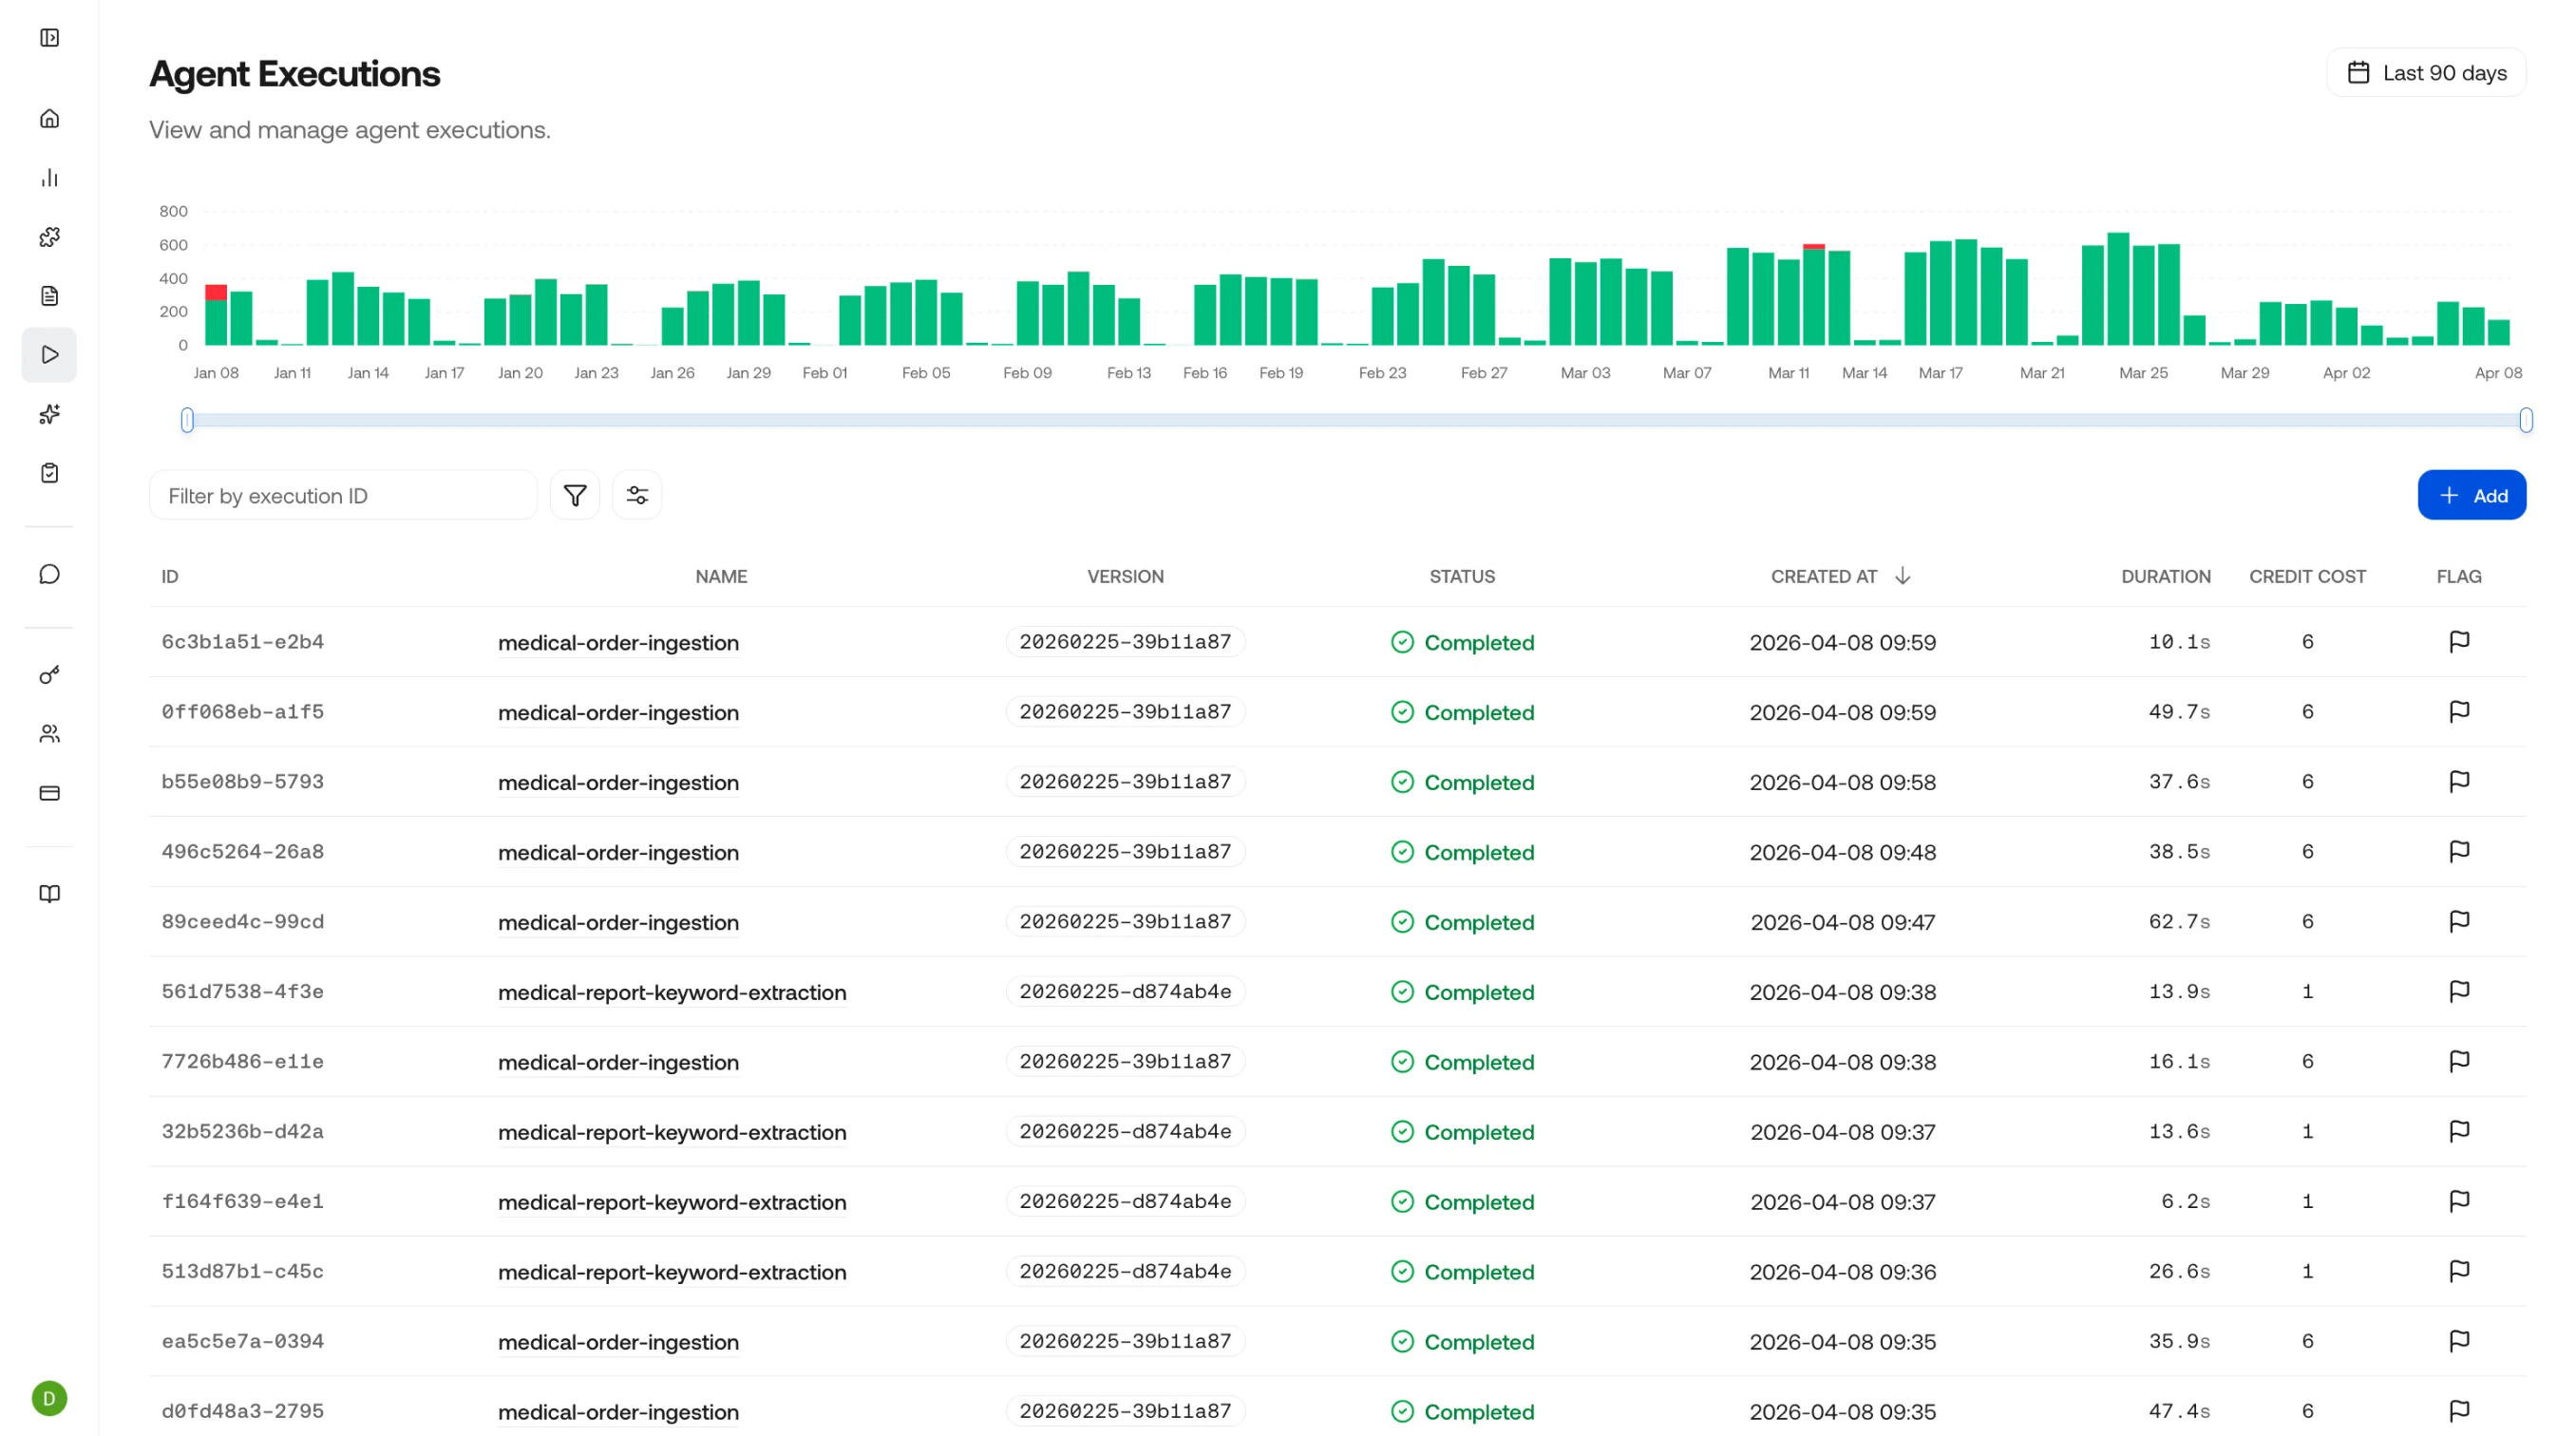Flag execution 513d87b1-c45c

pyautogui.click(x=2459, y=1272)
